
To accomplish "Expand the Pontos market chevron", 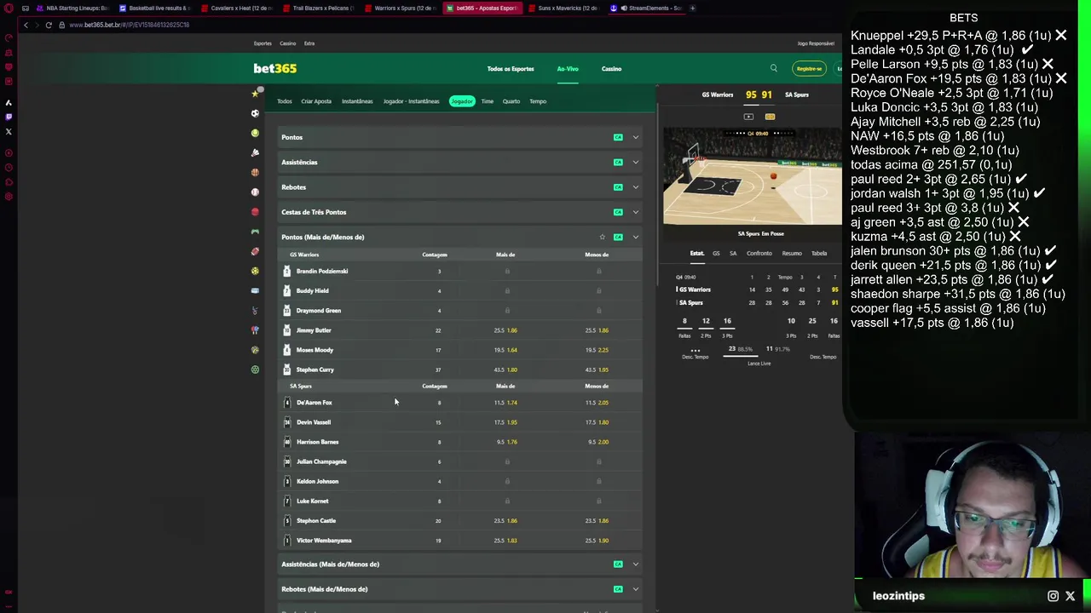I will pos(635,137).
